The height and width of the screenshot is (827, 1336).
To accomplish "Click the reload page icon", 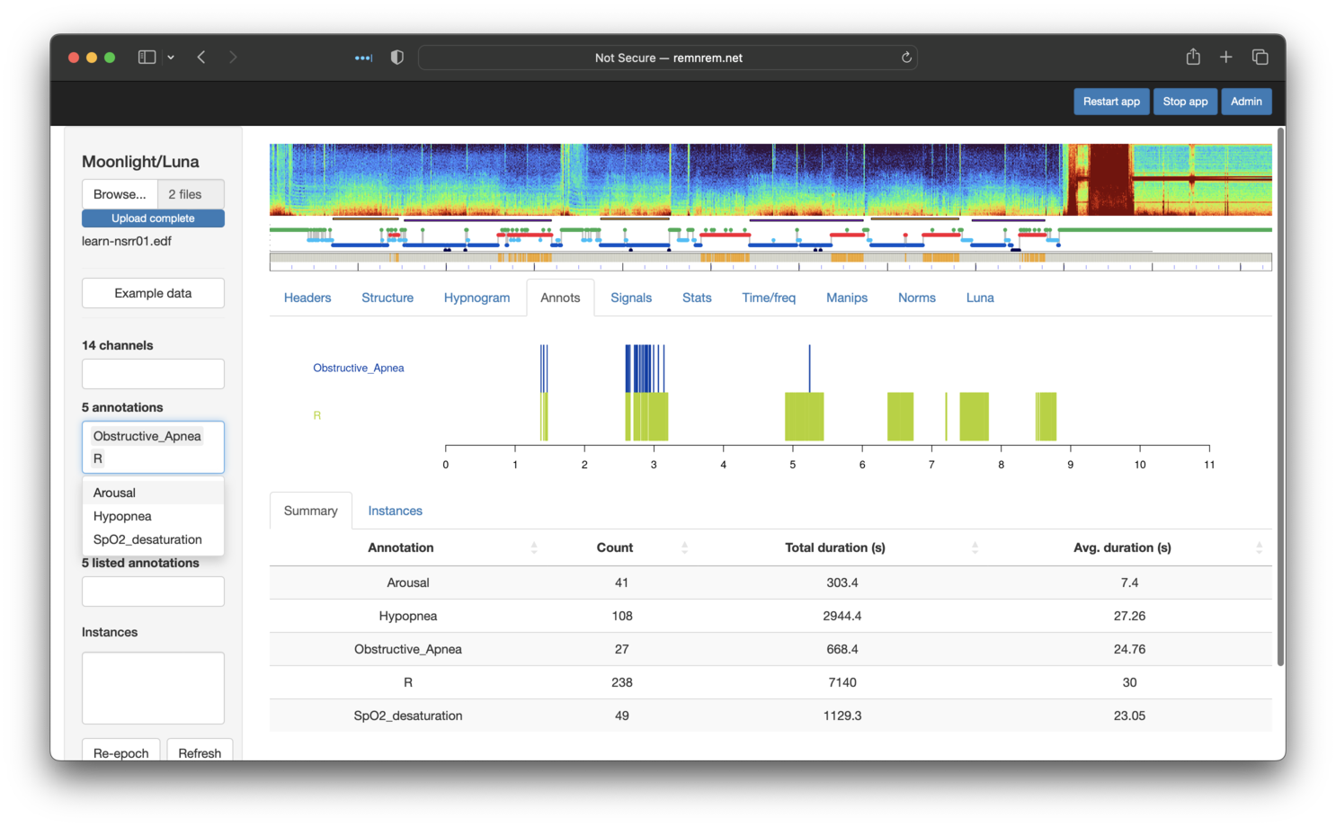I will [906, 58].
